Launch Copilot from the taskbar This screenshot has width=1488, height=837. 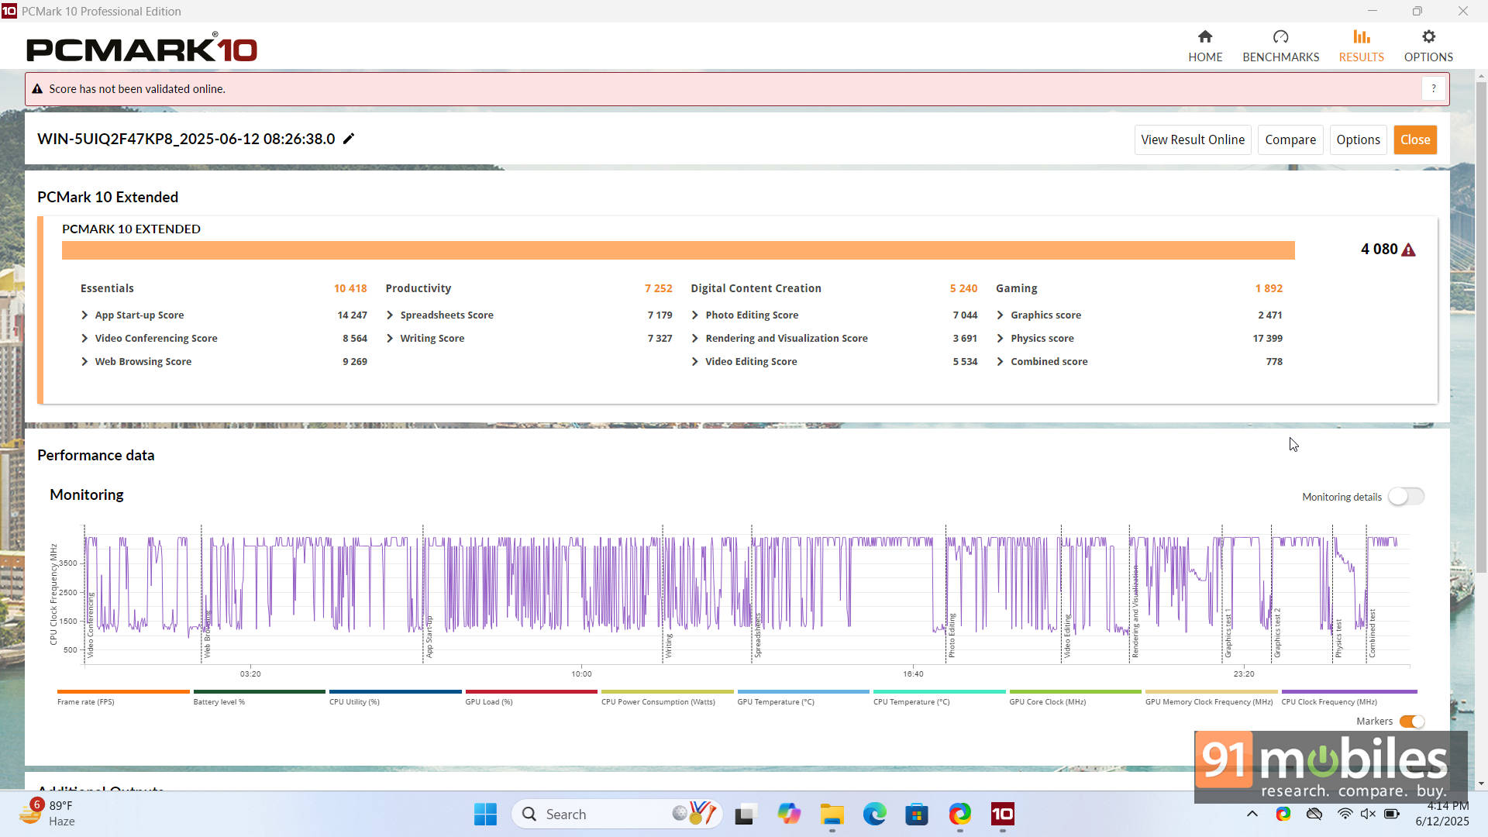click(x=789, y=815)
